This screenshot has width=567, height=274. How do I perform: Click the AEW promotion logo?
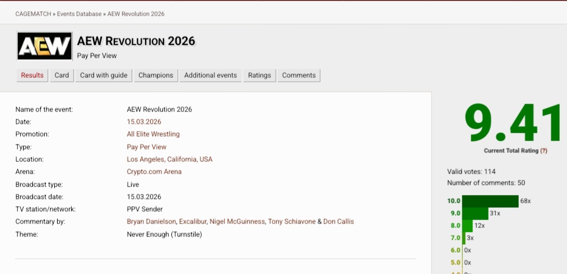(44, 46)
